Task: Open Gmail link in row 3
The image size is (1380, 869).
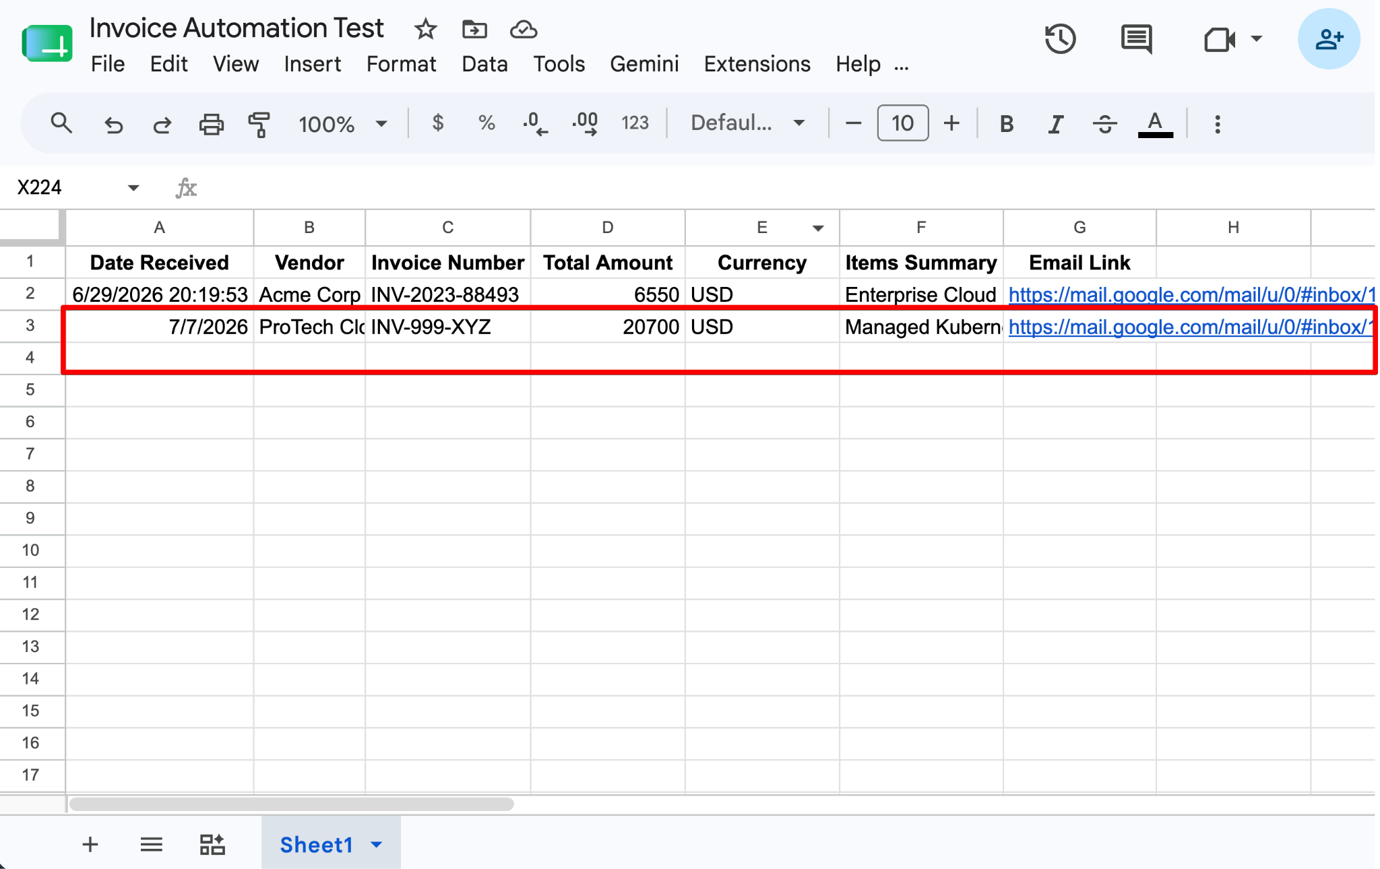Action: pos(1190,327)
